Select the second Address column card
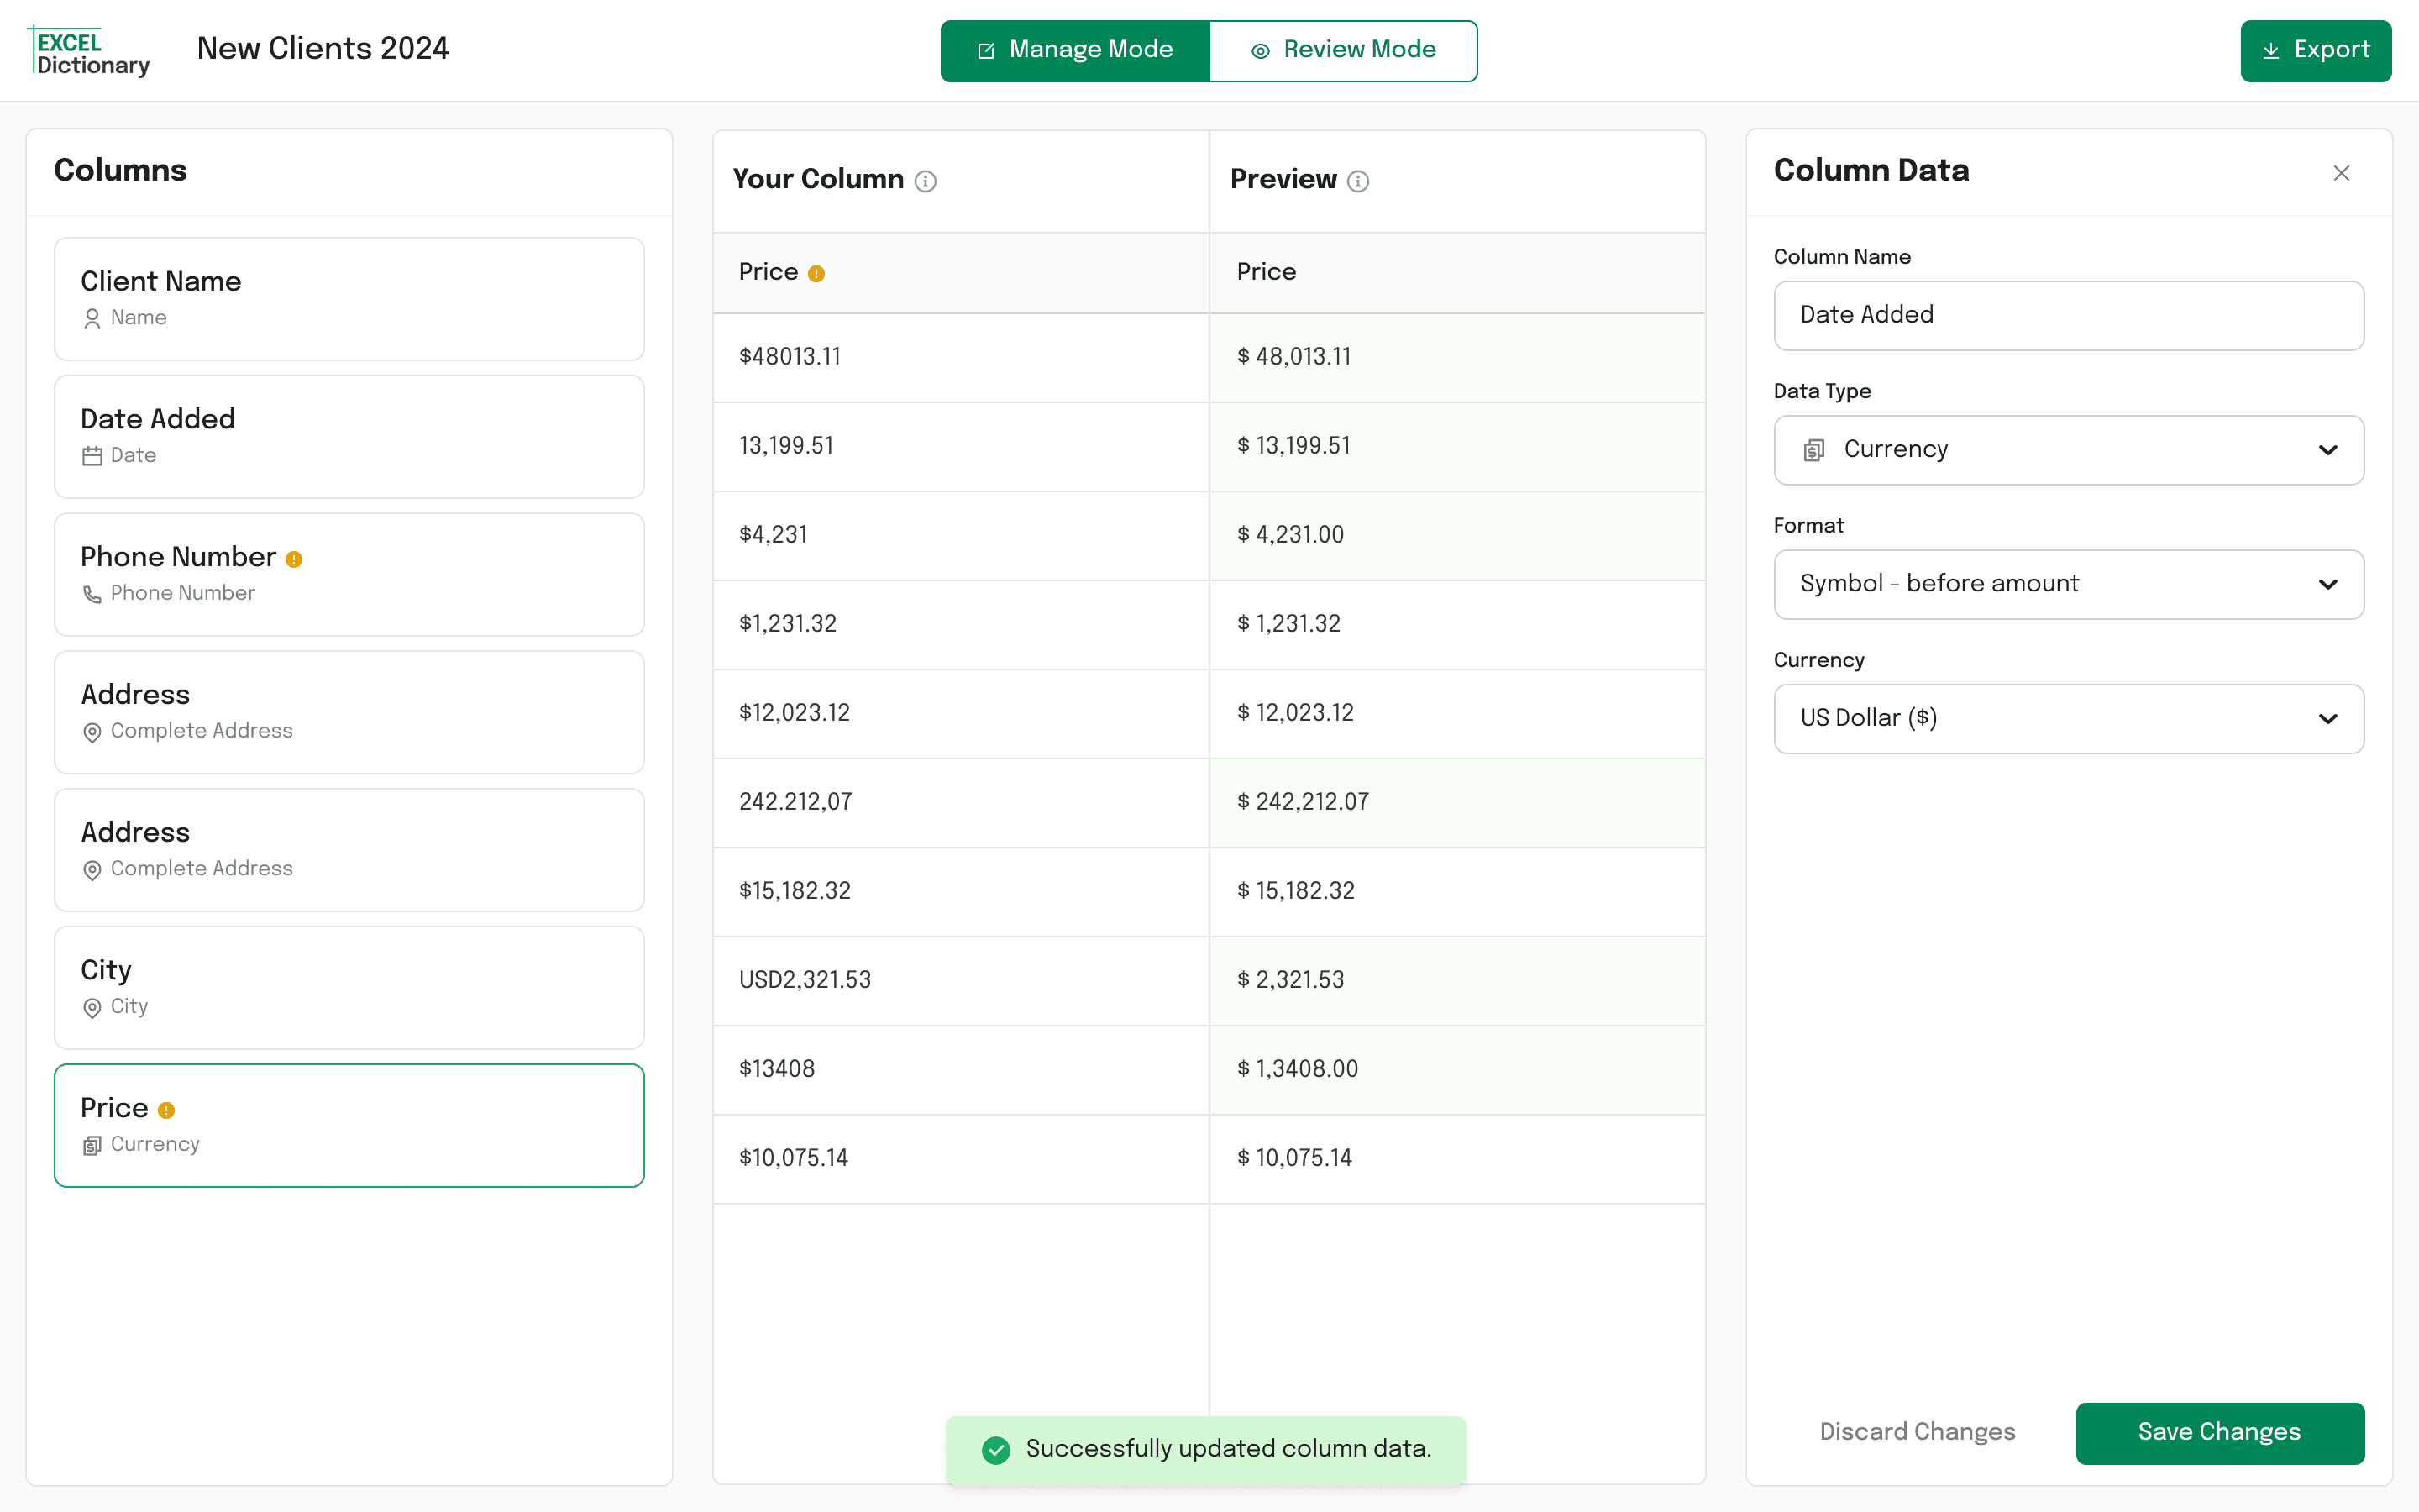 coord(349,850)
